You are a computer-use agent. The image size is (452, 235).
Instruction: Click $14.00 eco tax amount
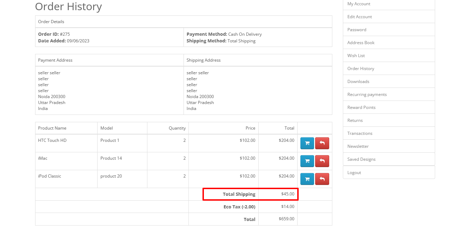pyautogui.click(x=288, y=206)
